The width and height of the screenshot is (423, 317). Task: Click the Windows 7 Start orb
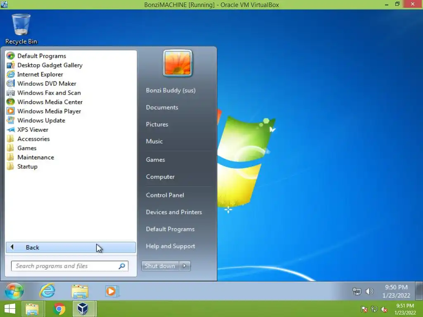click(14, 291)
